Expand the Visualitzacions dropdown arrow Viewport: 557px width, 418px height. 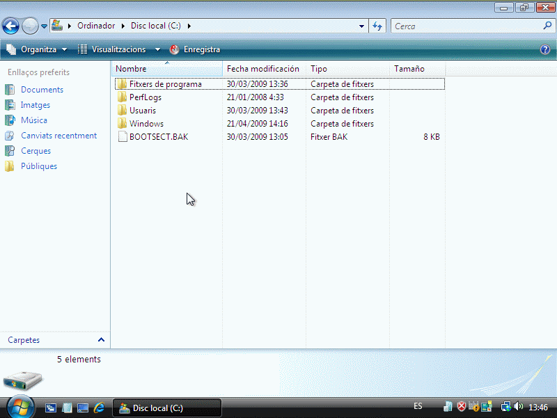157,49
